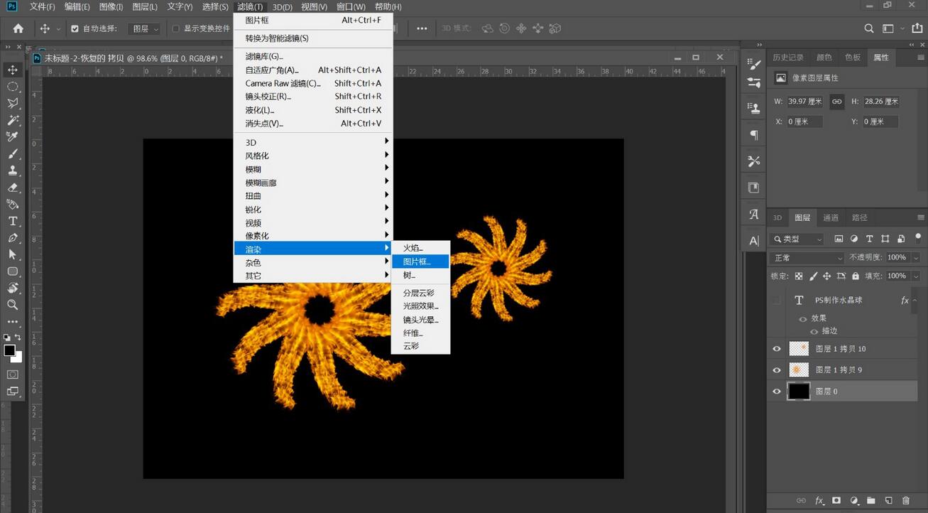Select the Polygonal Lasso tool

(13, 103)
